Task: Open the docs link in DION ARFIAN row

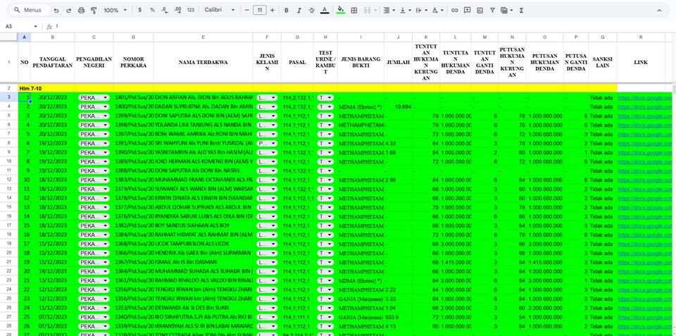Action: click(x=644, y=97)
